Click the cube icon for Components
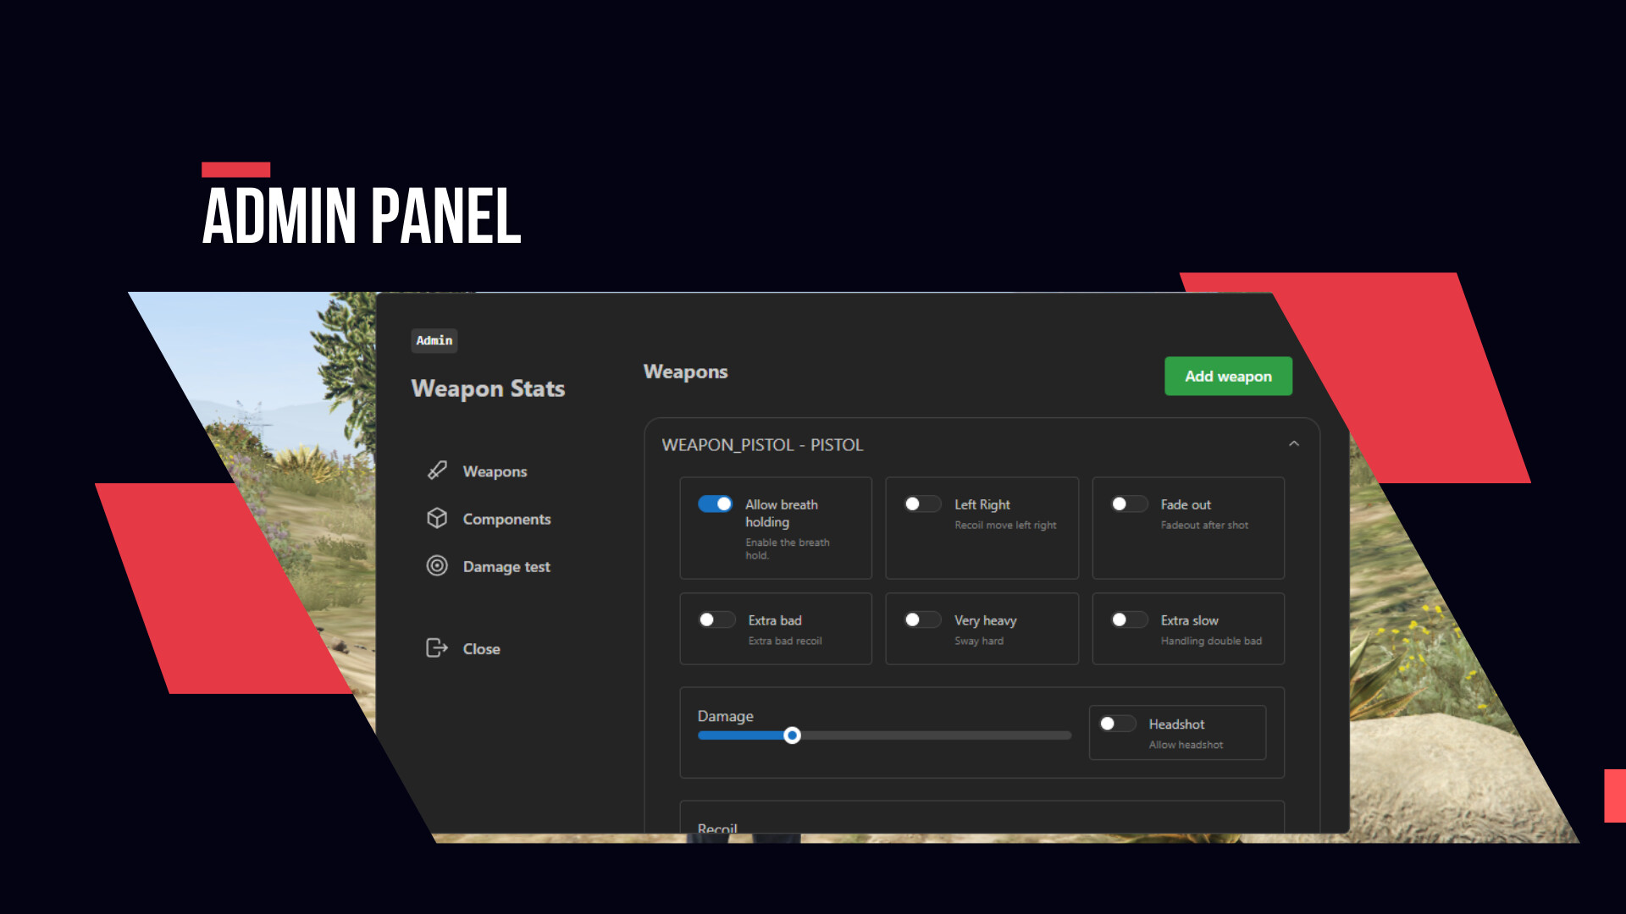Viewport: 1626px width, 914px height. point(437,518)
